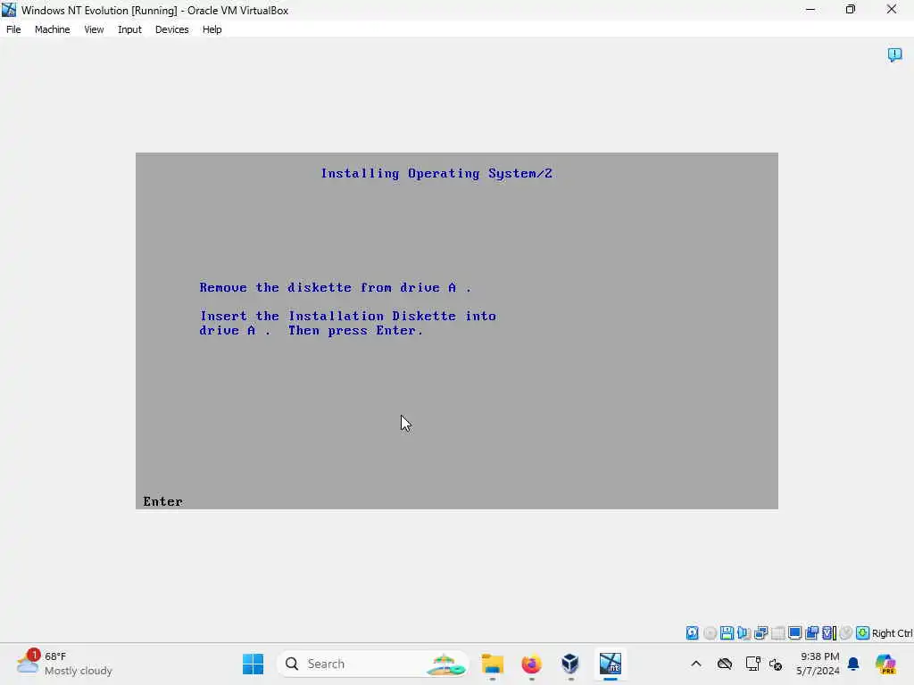Open the Windows Start menu
Image resolution: width=914 pixels, height=685 pixels.
(253, 664)
